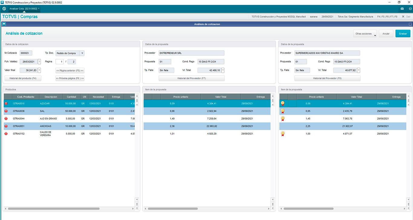Open Historial del Proveedor (F7)
The height and width of the screenshot is (220, 413).
(x=192, y=78)
